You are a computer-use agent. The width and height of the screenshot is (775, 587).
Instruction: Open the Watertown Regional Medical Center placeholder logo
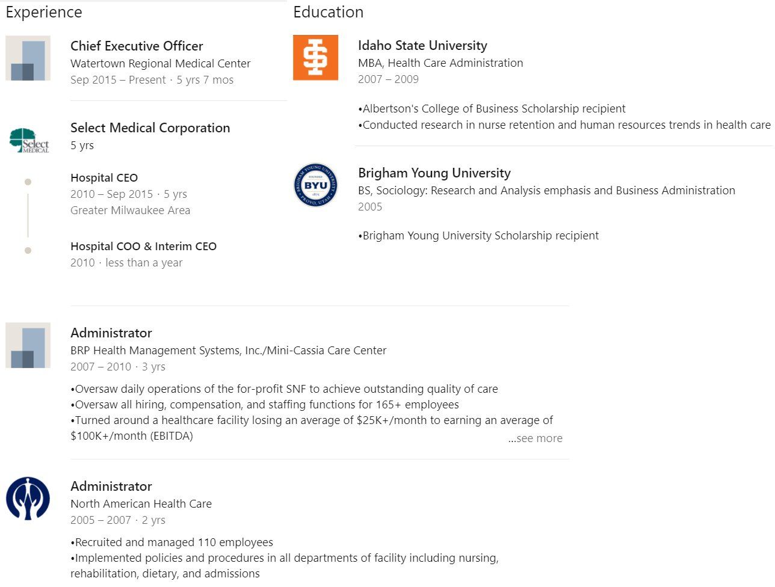(28, 58)
